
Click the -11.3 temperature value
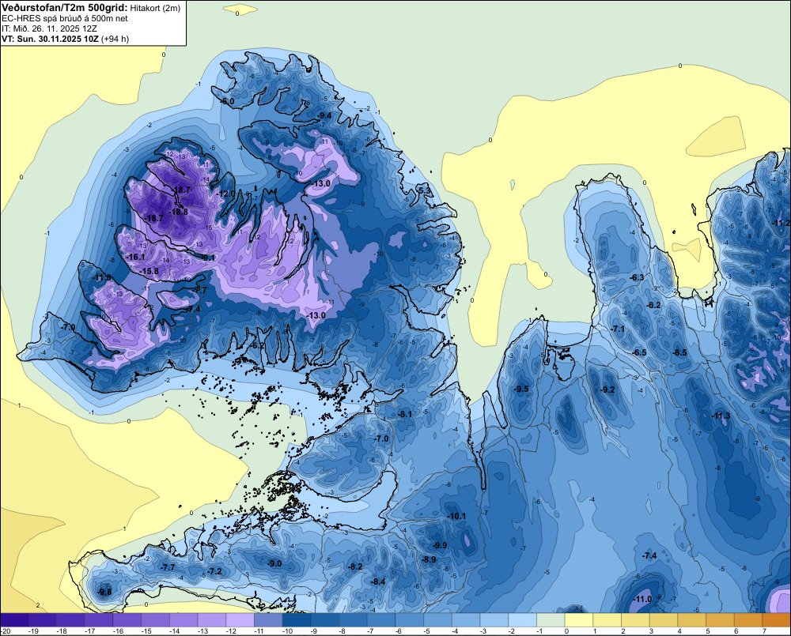[x=721, y=416]
